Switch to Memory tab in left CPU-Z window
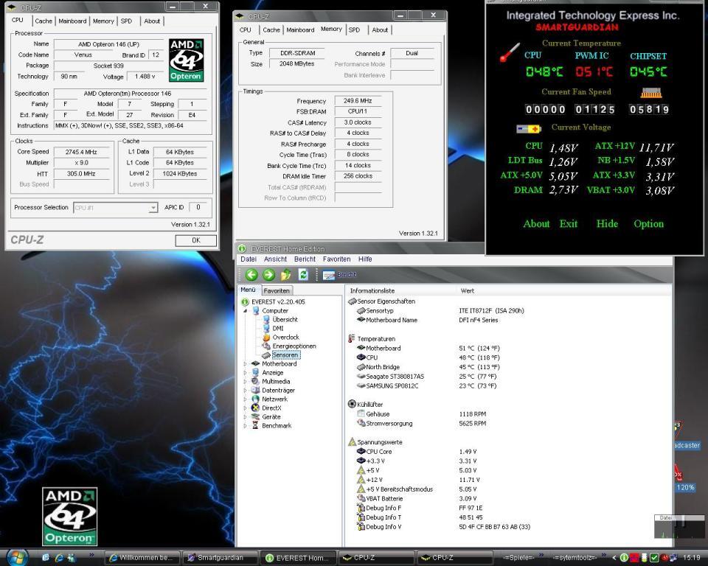Image resolution: width=708 pixels, height=566 pixels. point(103,21)
